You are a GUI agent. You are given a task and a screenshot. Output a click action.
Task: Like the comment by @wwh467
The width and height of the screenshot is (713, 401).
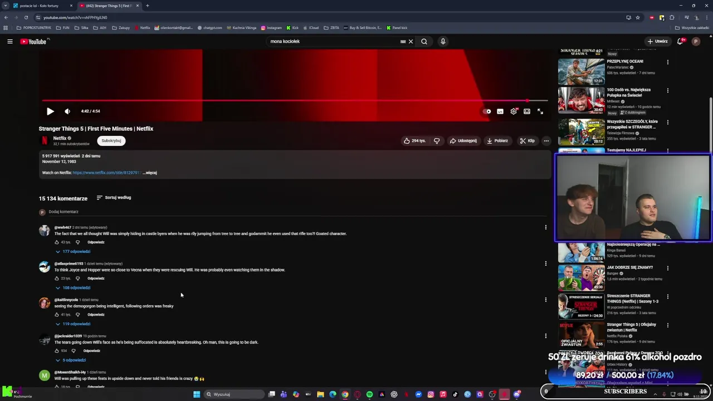pos(57,242)
